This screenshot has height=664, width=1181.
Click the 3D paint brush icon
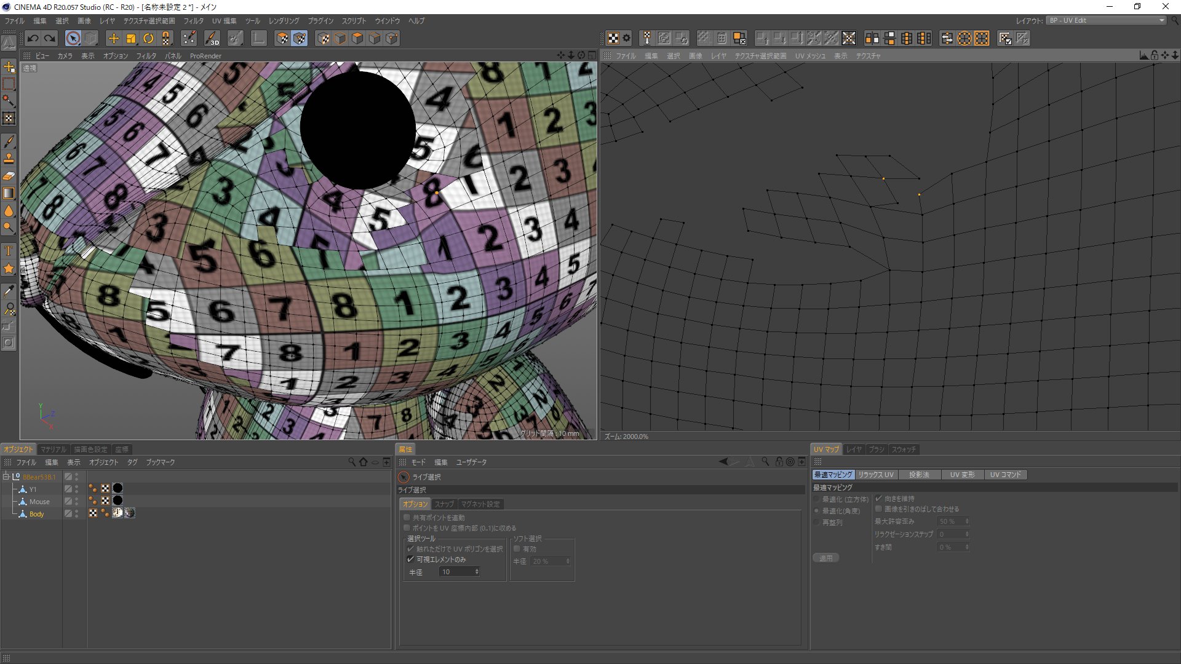(212, 39)
